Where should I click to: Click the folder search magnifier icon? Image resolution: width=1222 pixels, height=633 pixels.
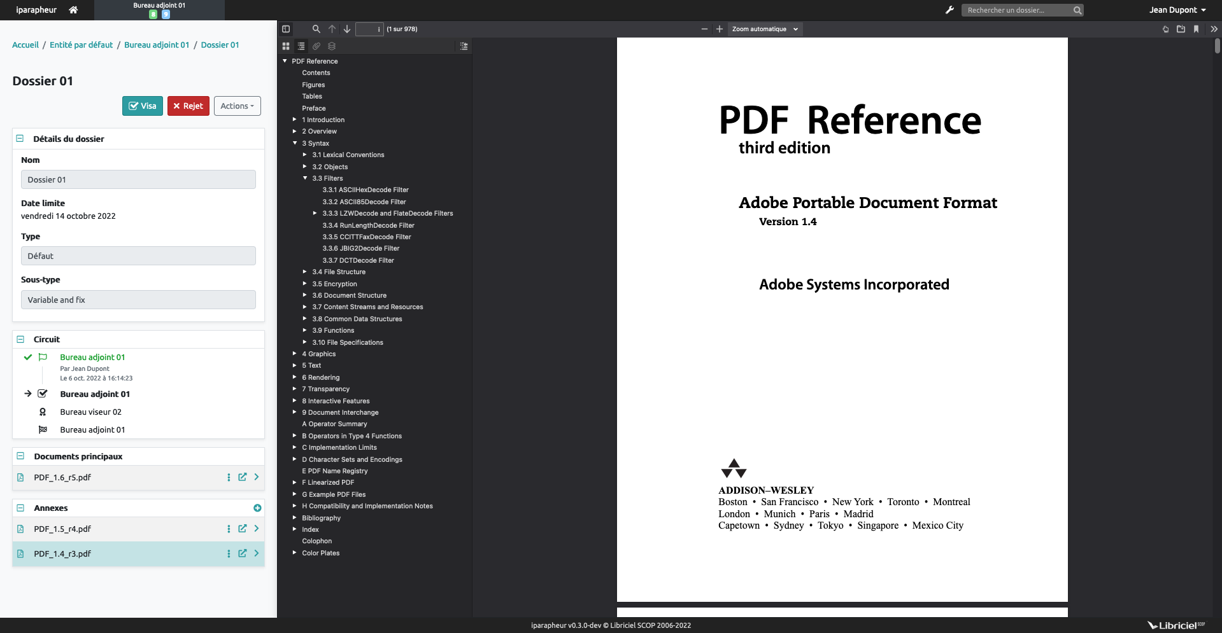1077,10
